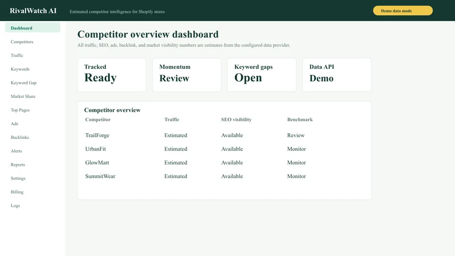
Task: Open the Dashboard sidebar item
Action: click(32, 28)
